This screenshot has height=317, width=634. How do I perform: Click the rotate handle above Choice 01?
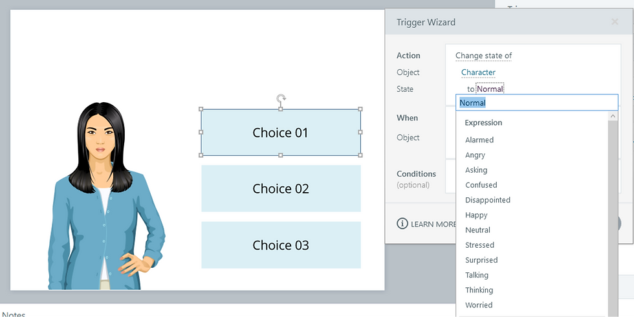point(281,98)
